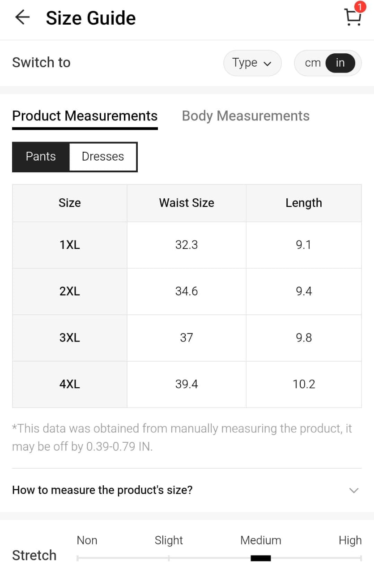Click the Waist Size column header
The width and height of the screenshot is (374, 573).
click(x=187, y=203)
